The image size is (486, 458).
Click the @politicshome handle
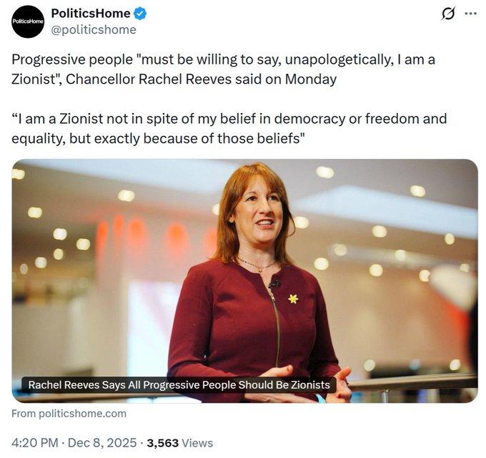tap(93, 29)
